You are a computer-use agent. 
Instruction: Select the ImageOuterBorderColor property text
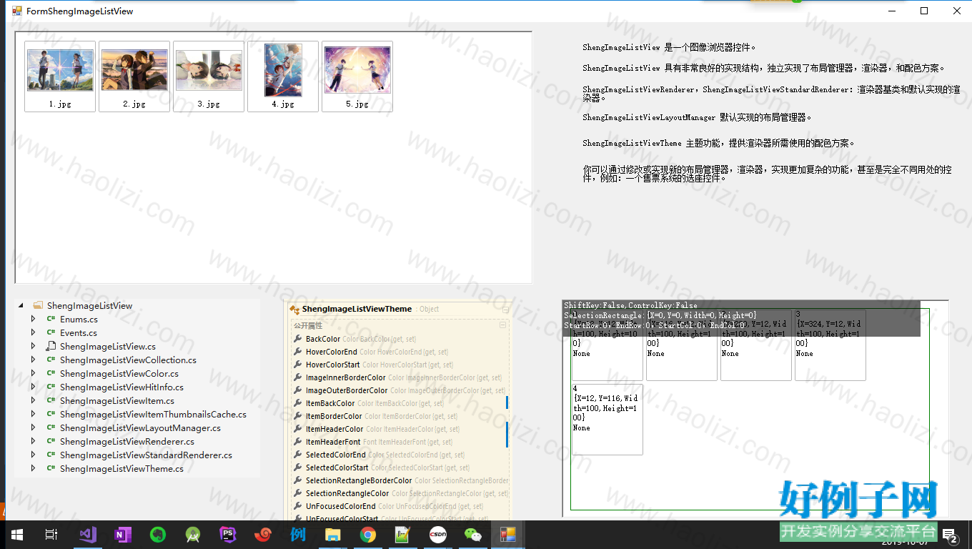click(347, 390)
